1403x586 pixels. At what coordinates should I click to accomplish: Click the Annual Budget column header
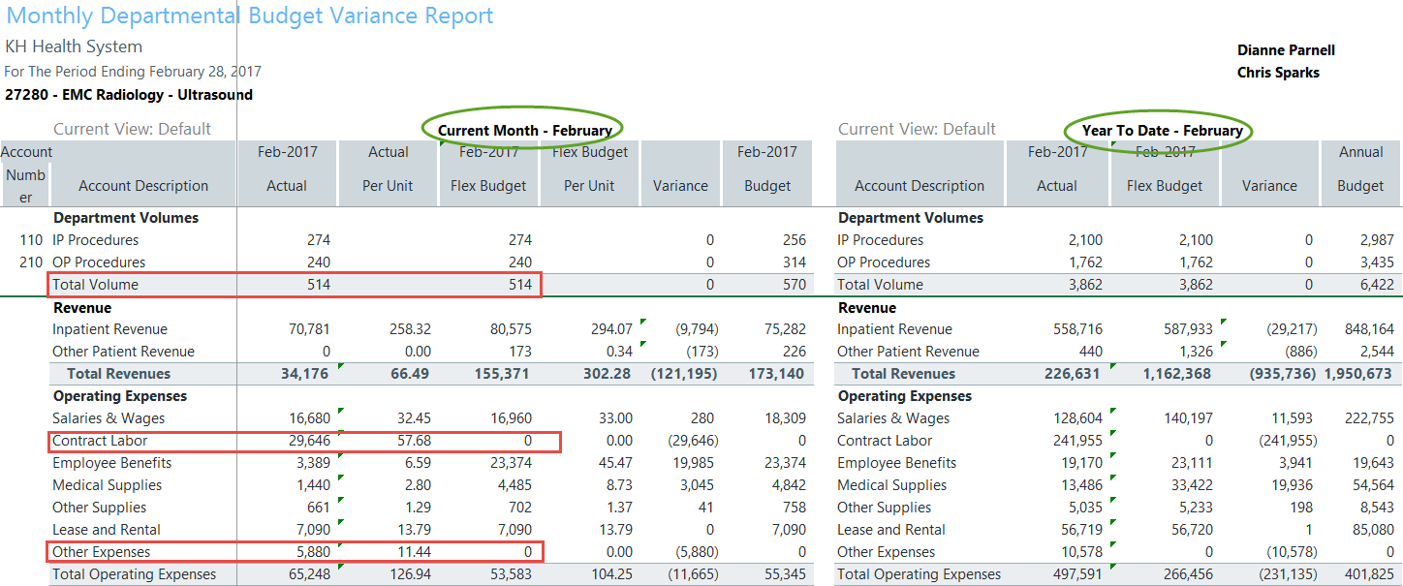[1360, 169]
